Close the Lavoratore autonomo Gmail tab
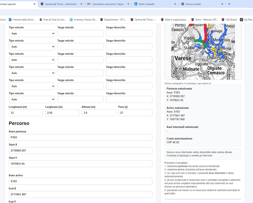This screenshot has width=253, height=203. click(x=128, y=4)
